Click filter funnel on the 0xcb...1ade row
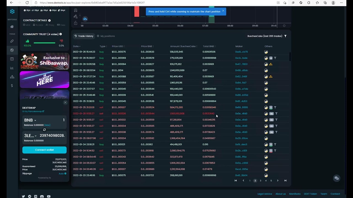Viewport: 353px width, 198px height. point(275,58)
